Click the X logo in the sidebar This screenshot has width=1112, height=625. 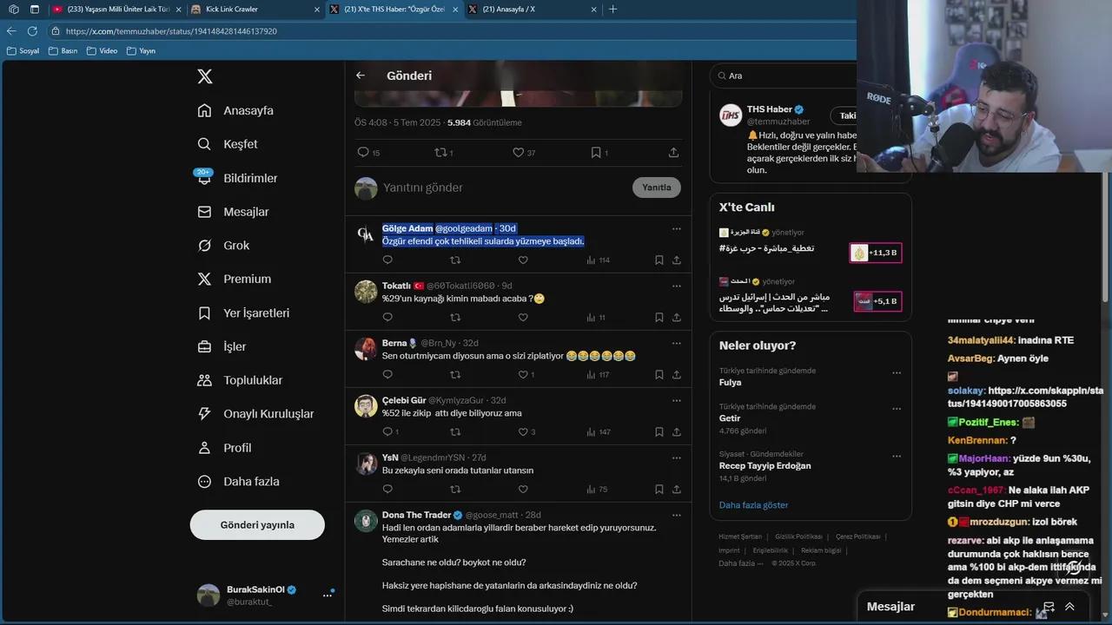[205, 76]
